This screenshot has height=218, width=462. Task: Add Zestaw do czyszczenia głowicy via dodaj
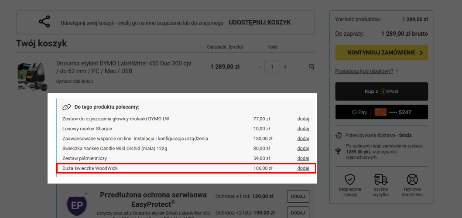tap(303, 119)
